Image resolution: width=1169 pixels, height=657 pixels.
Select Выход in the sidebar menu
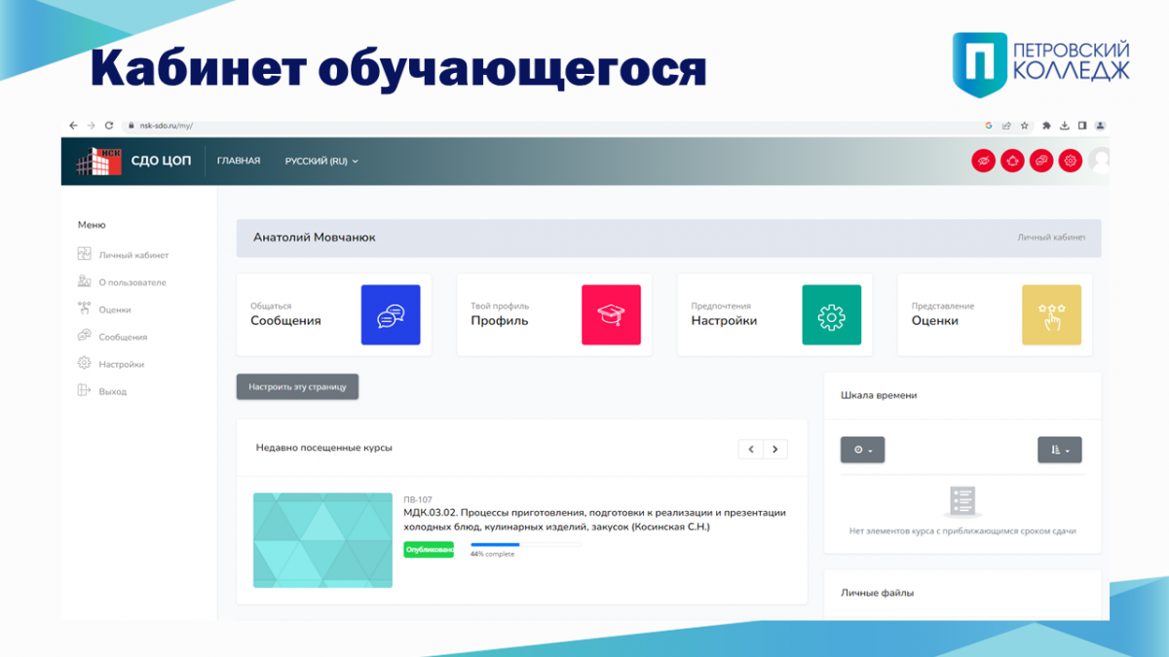(x=112, y=391)
